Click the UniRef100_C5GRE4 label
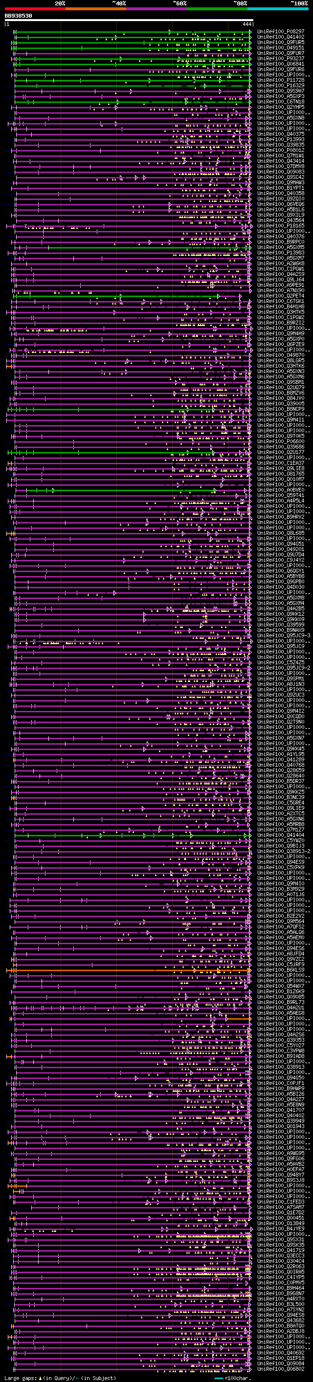 [x=280, y=803]
